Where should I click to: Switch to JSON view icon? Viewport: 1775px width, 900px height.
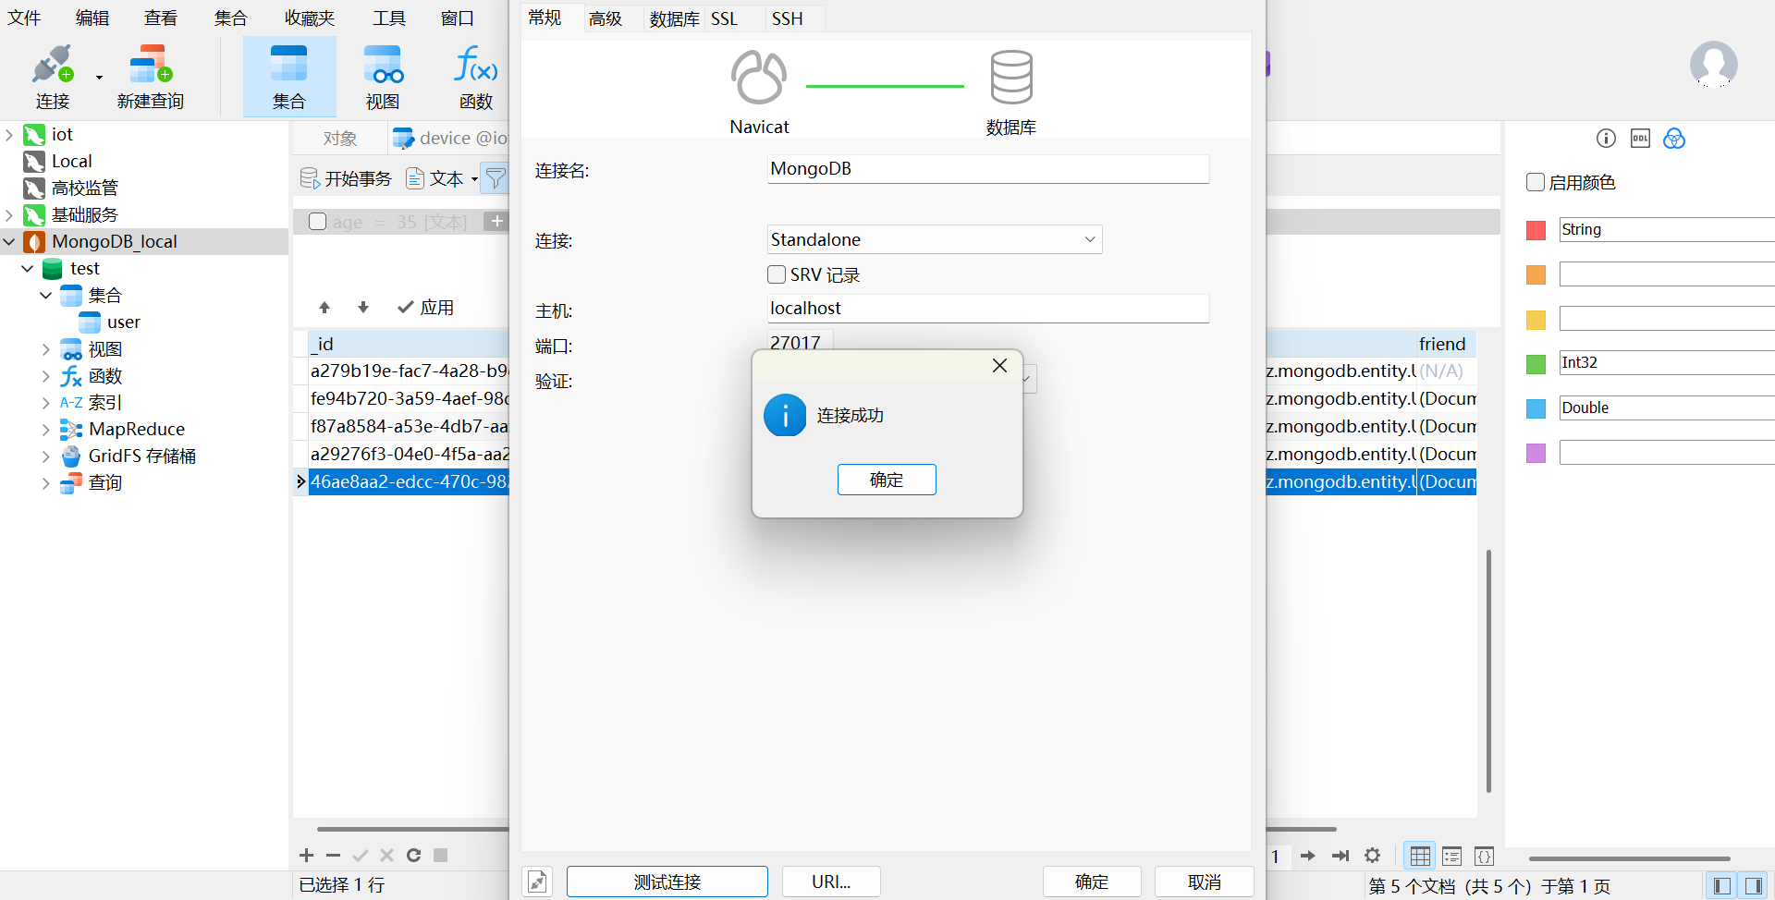click(1484, 856)
